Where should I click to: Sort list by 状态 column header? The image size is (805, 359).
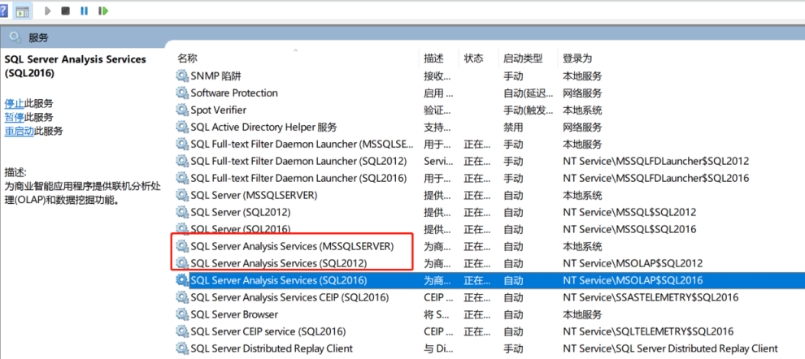pyautogui.click(x=473, y=58)
